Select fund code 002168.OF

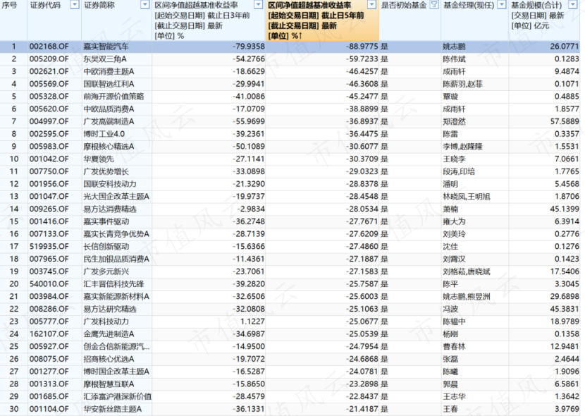pos(49,47)
